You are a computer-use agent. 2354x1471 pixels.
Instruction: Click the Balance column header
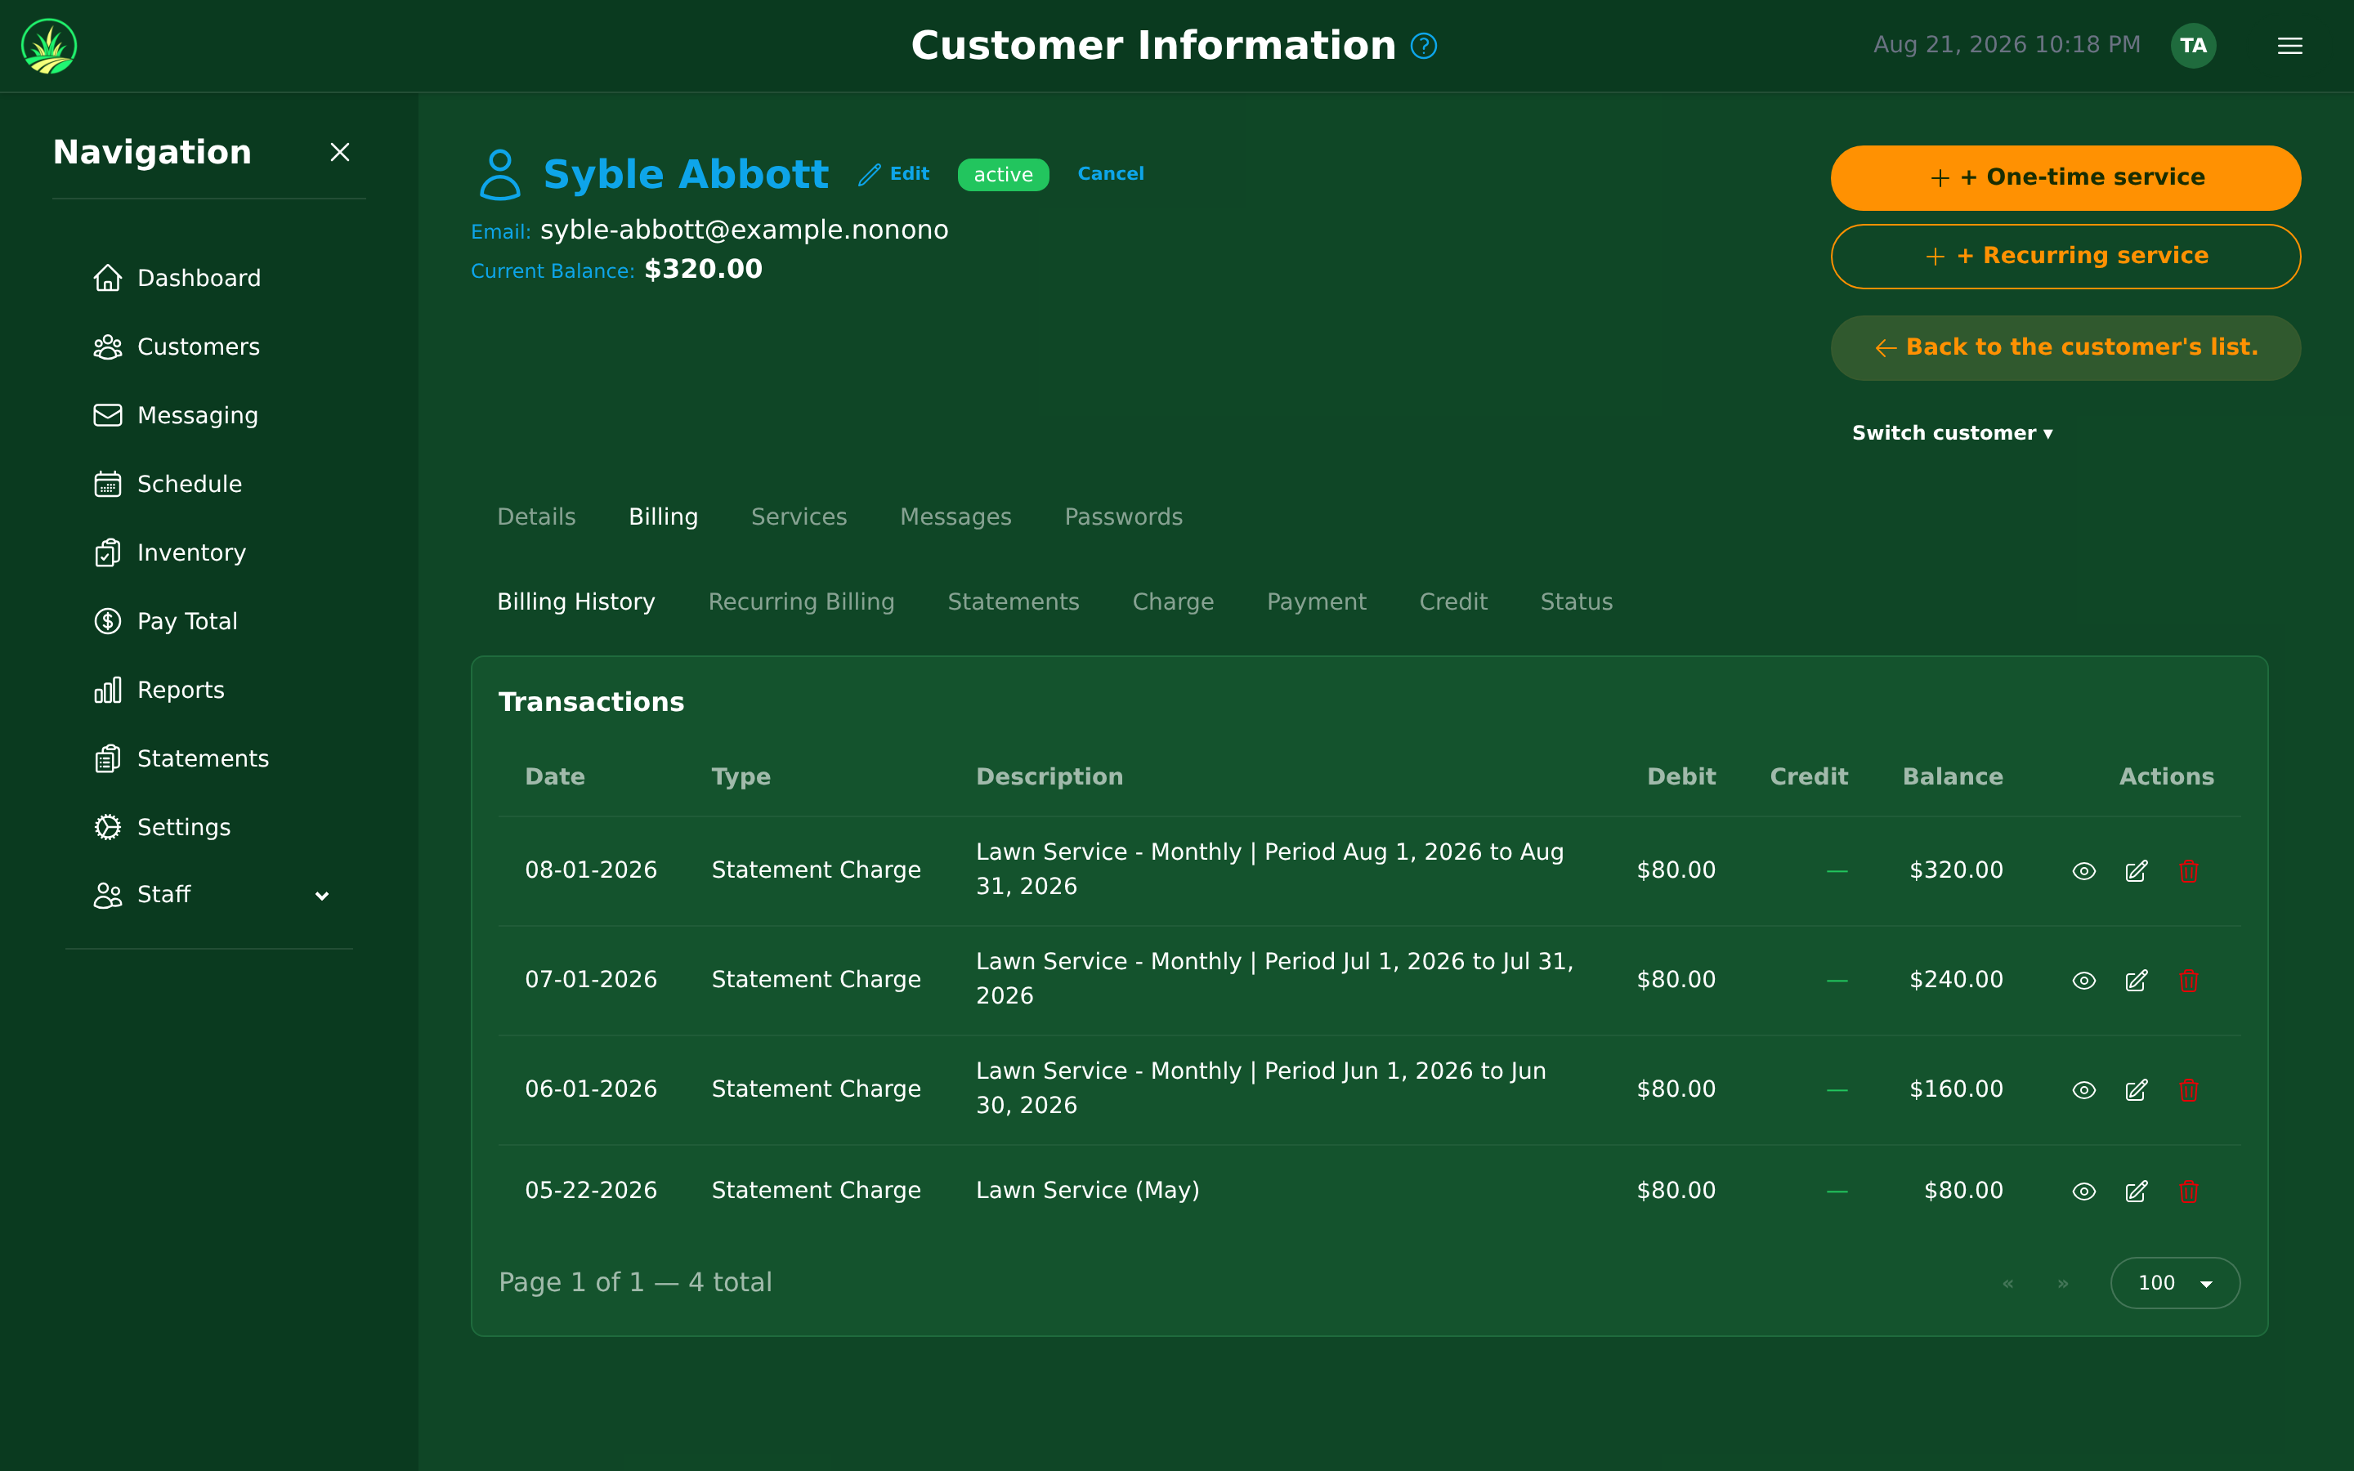[x=1952, y=777]
